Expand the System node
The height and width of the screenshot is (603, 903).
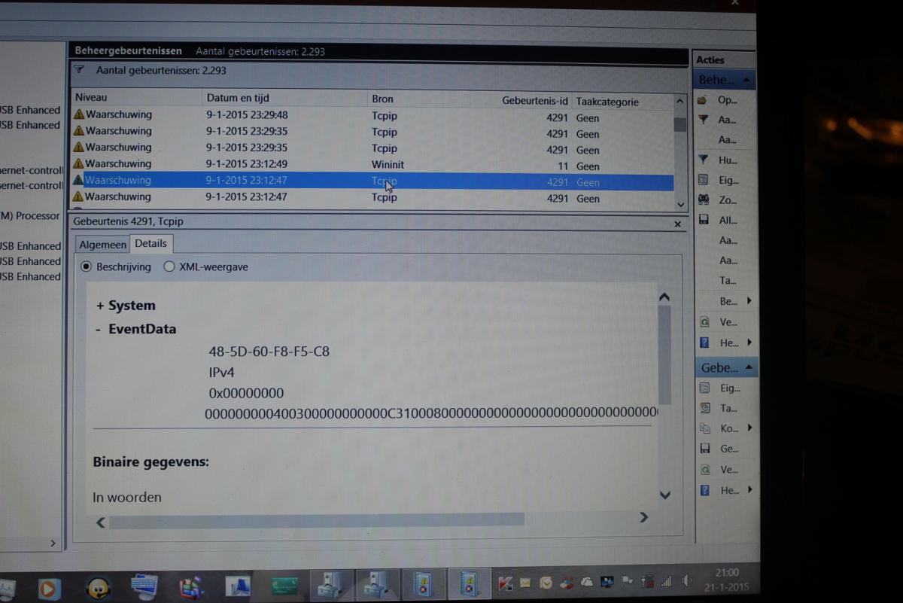click(100, 306)
